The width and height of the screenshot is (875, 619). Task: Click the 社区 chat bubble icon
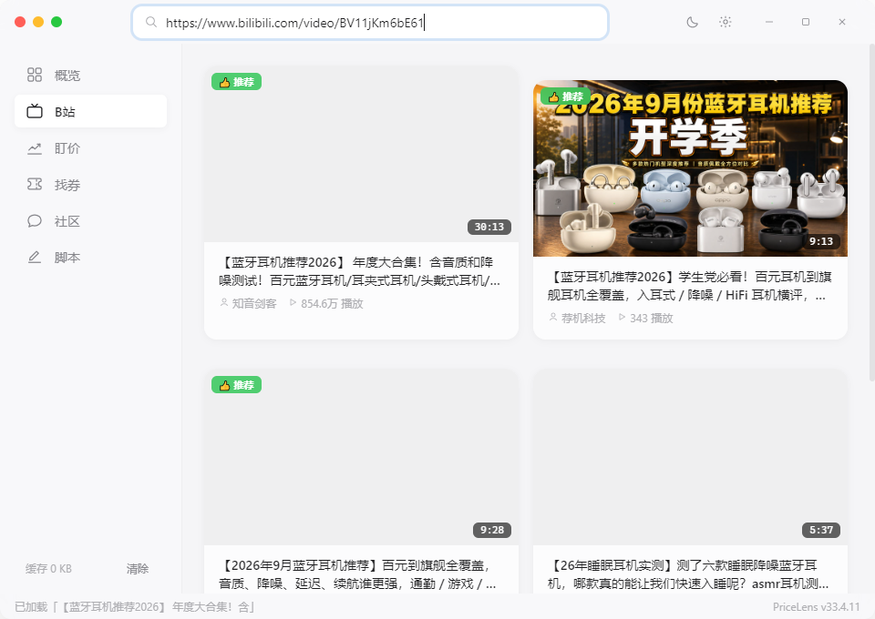tap(35, 221)
